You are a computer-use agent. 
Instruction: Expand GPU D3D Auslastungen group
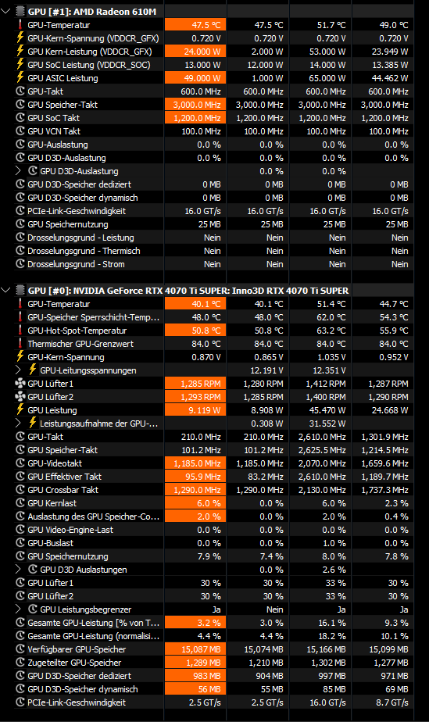18,570
